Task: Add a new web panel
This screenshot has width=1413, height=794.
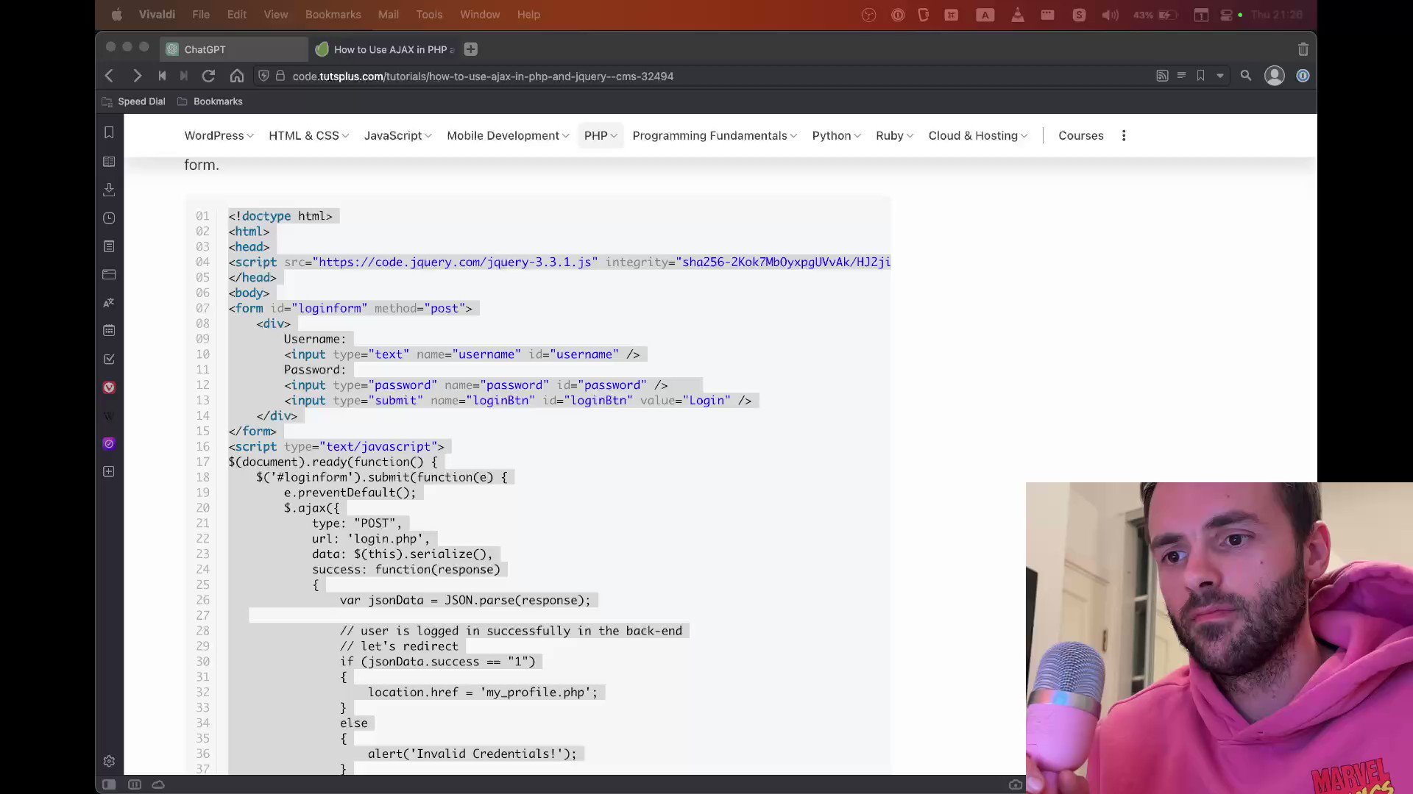Action: click(x=109, y=471)
